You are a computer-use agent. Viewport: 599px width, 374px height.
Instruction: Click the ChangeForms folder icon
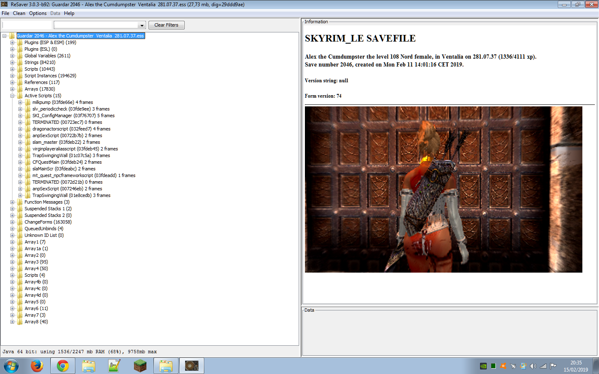(x=20, y=222)
